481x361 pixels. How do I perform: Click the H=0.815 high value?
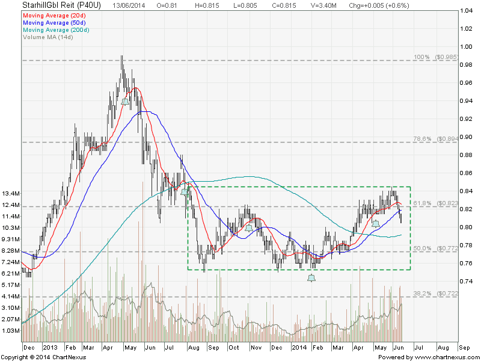[x=207, y=5]
